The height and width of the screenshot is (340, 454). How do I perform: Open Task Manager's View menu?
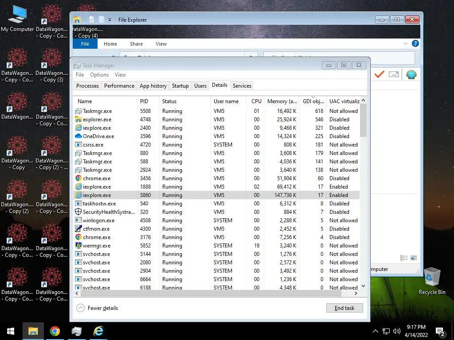coord(120,74)
